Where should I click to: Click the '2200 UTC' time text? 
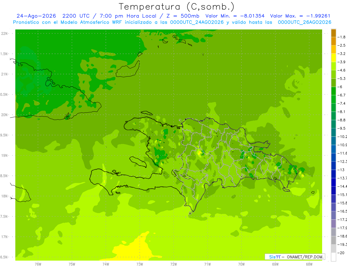pos(76,16)
